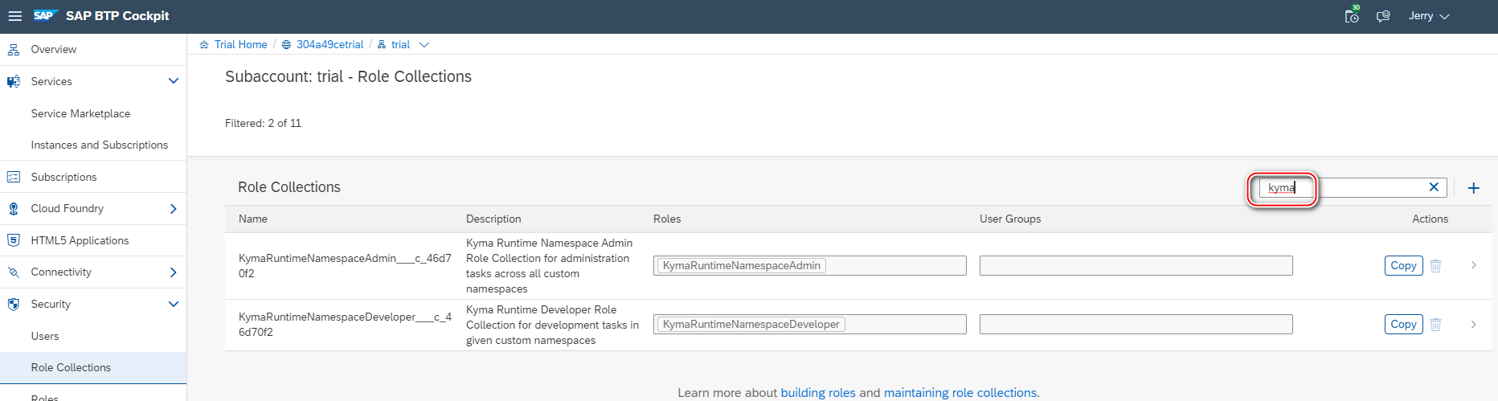The image size is (1498, 401).
Task: Delete KymaRuntimeNamespaceAdmin role collection
Action: pos(1436,266)
